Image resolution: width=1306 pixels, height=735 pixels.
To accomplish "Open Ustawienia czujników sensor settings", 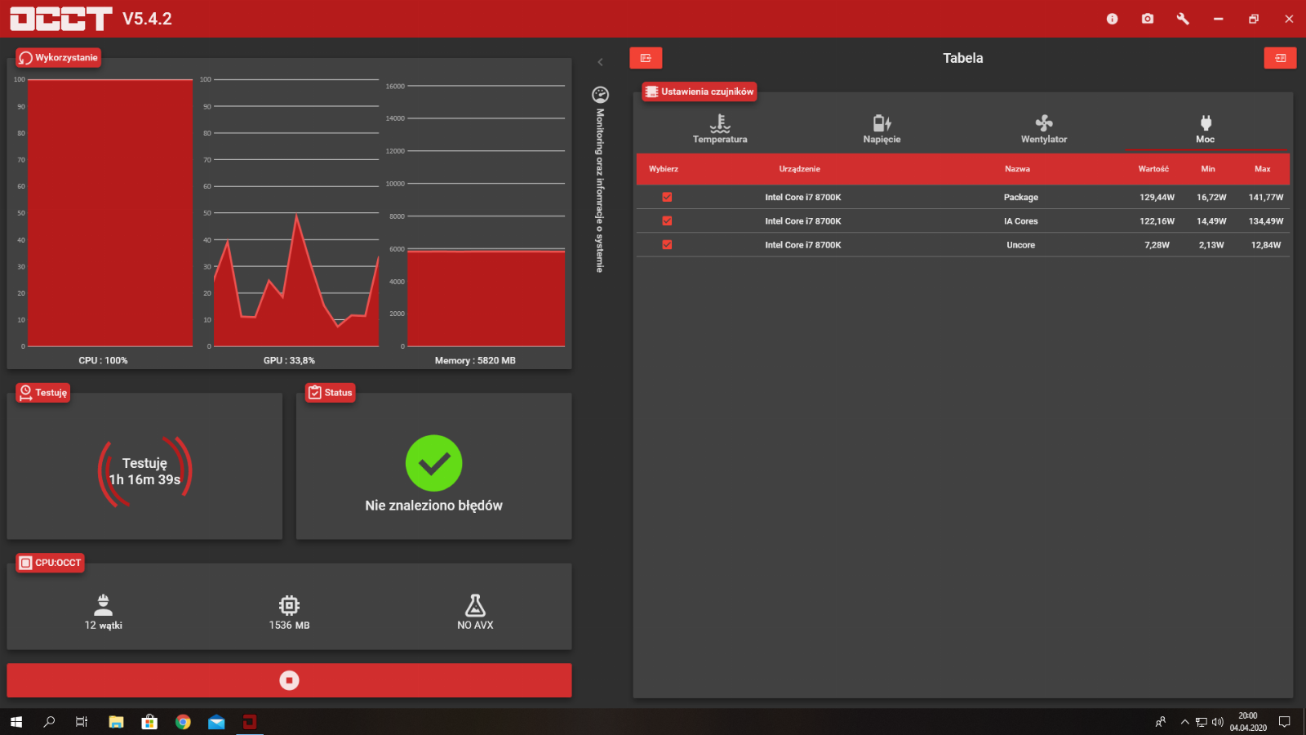I will [700, 91].
